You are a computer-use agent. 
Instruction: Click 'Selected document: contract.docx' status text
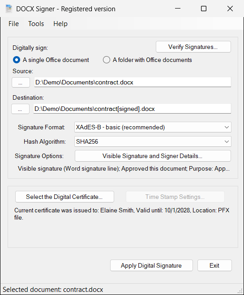[x=53, y=289]
